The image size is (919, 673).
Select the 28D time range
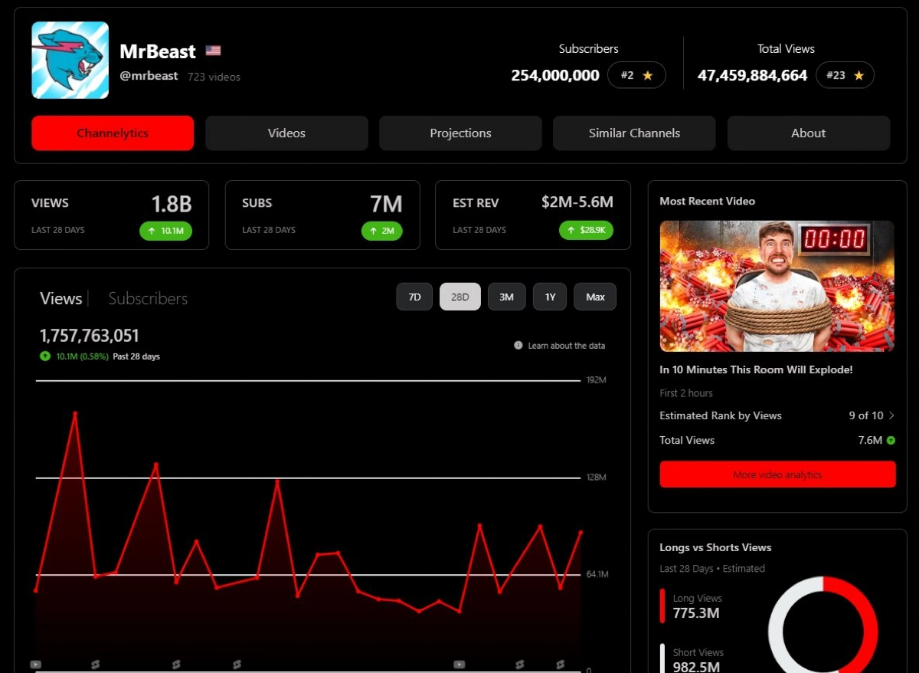click(460, 297)
